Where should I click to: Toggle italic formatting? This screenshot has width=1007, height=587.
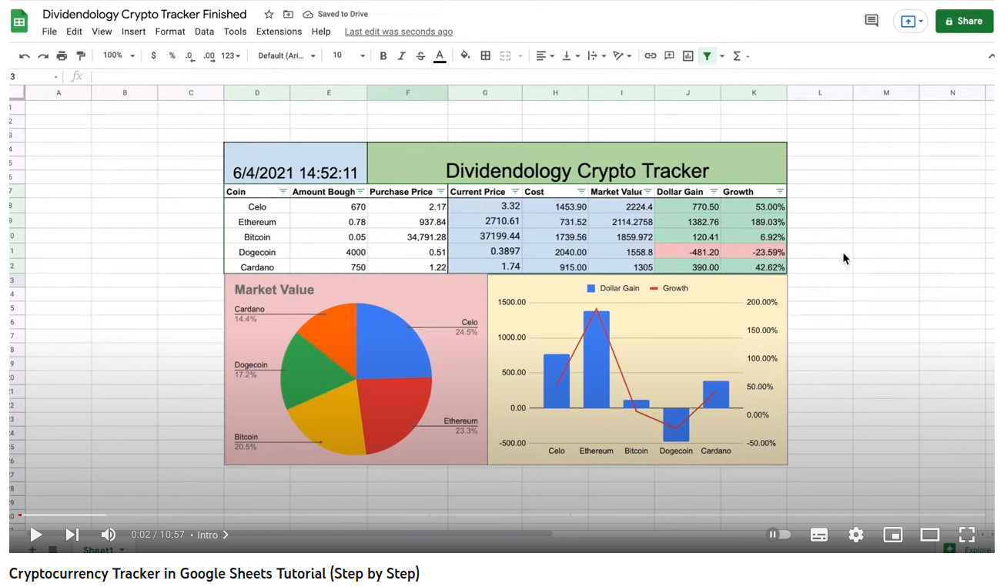click(401, 55)
